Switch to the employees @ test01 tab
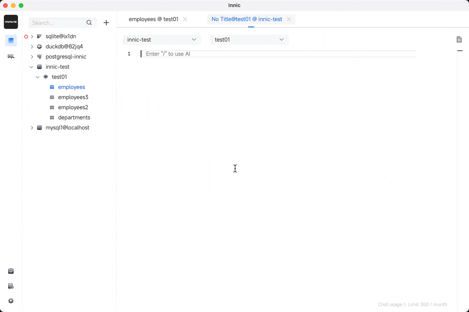469x312 pixels. [x=153, y=19]
